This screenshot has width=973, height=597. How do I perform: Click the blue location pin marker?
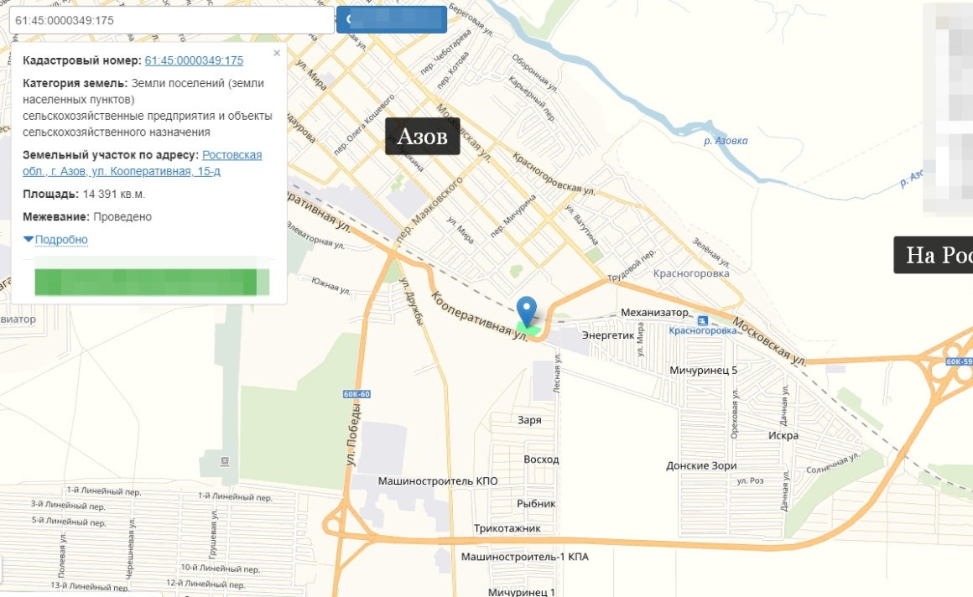[x=527, y=312]
